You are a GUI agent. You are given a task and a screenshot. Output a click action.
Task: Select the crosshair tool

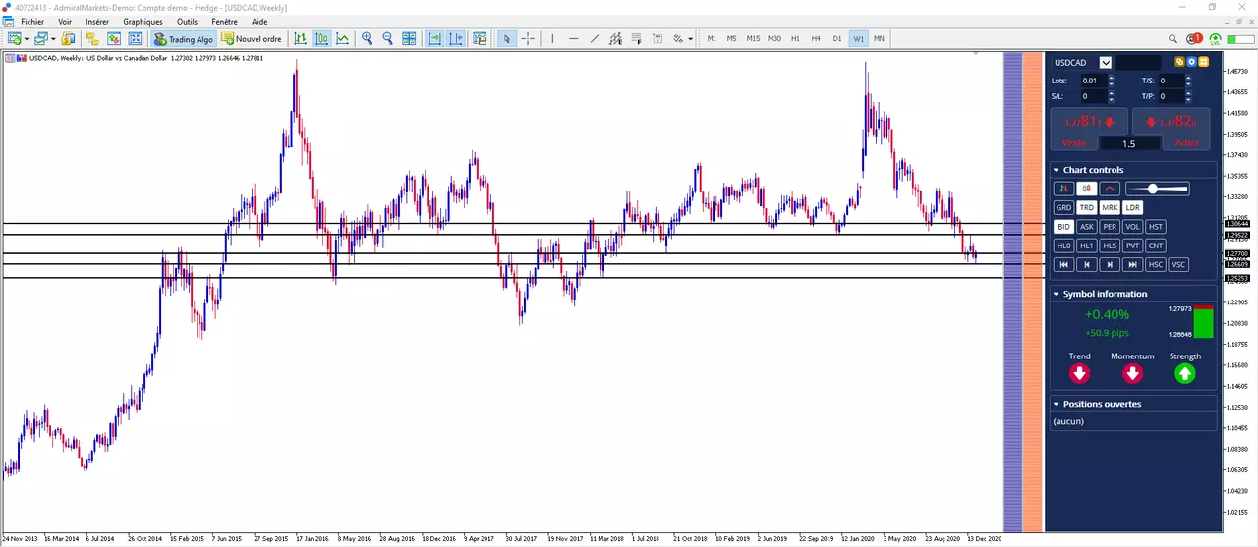click(529, 39)
